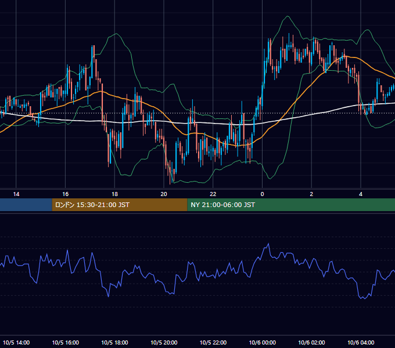Image resolution: width=395 pixels, height=348 pixels.
Task: Click the 22 hour label on price chart axis
Action: pos(213,194)
